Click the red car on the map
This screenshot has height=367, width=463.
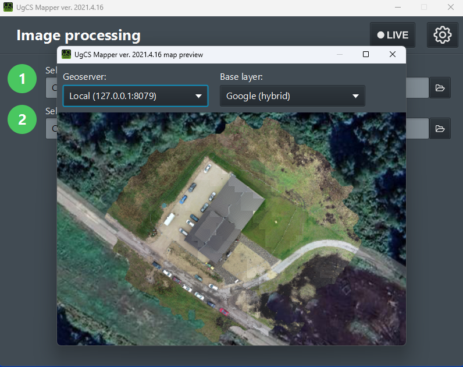point(223,311)
